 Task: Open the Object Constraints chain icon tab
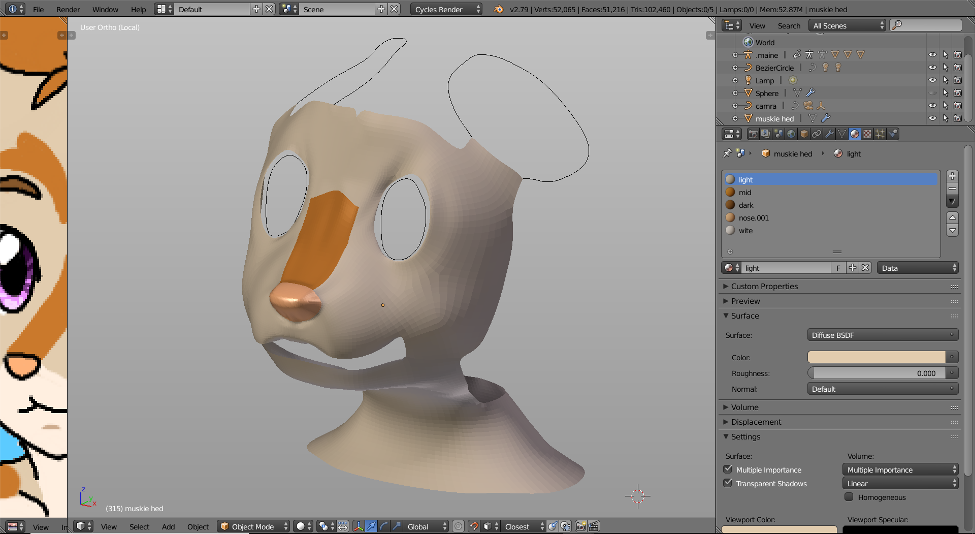817,134
